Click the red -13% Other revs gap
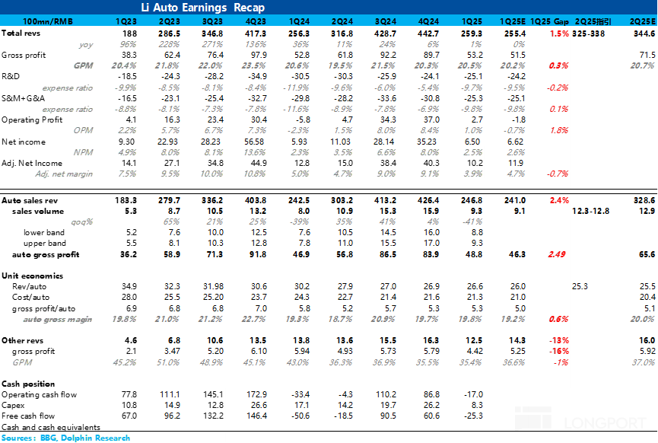This screenshot has height=443, width=658. click(559, 340)
